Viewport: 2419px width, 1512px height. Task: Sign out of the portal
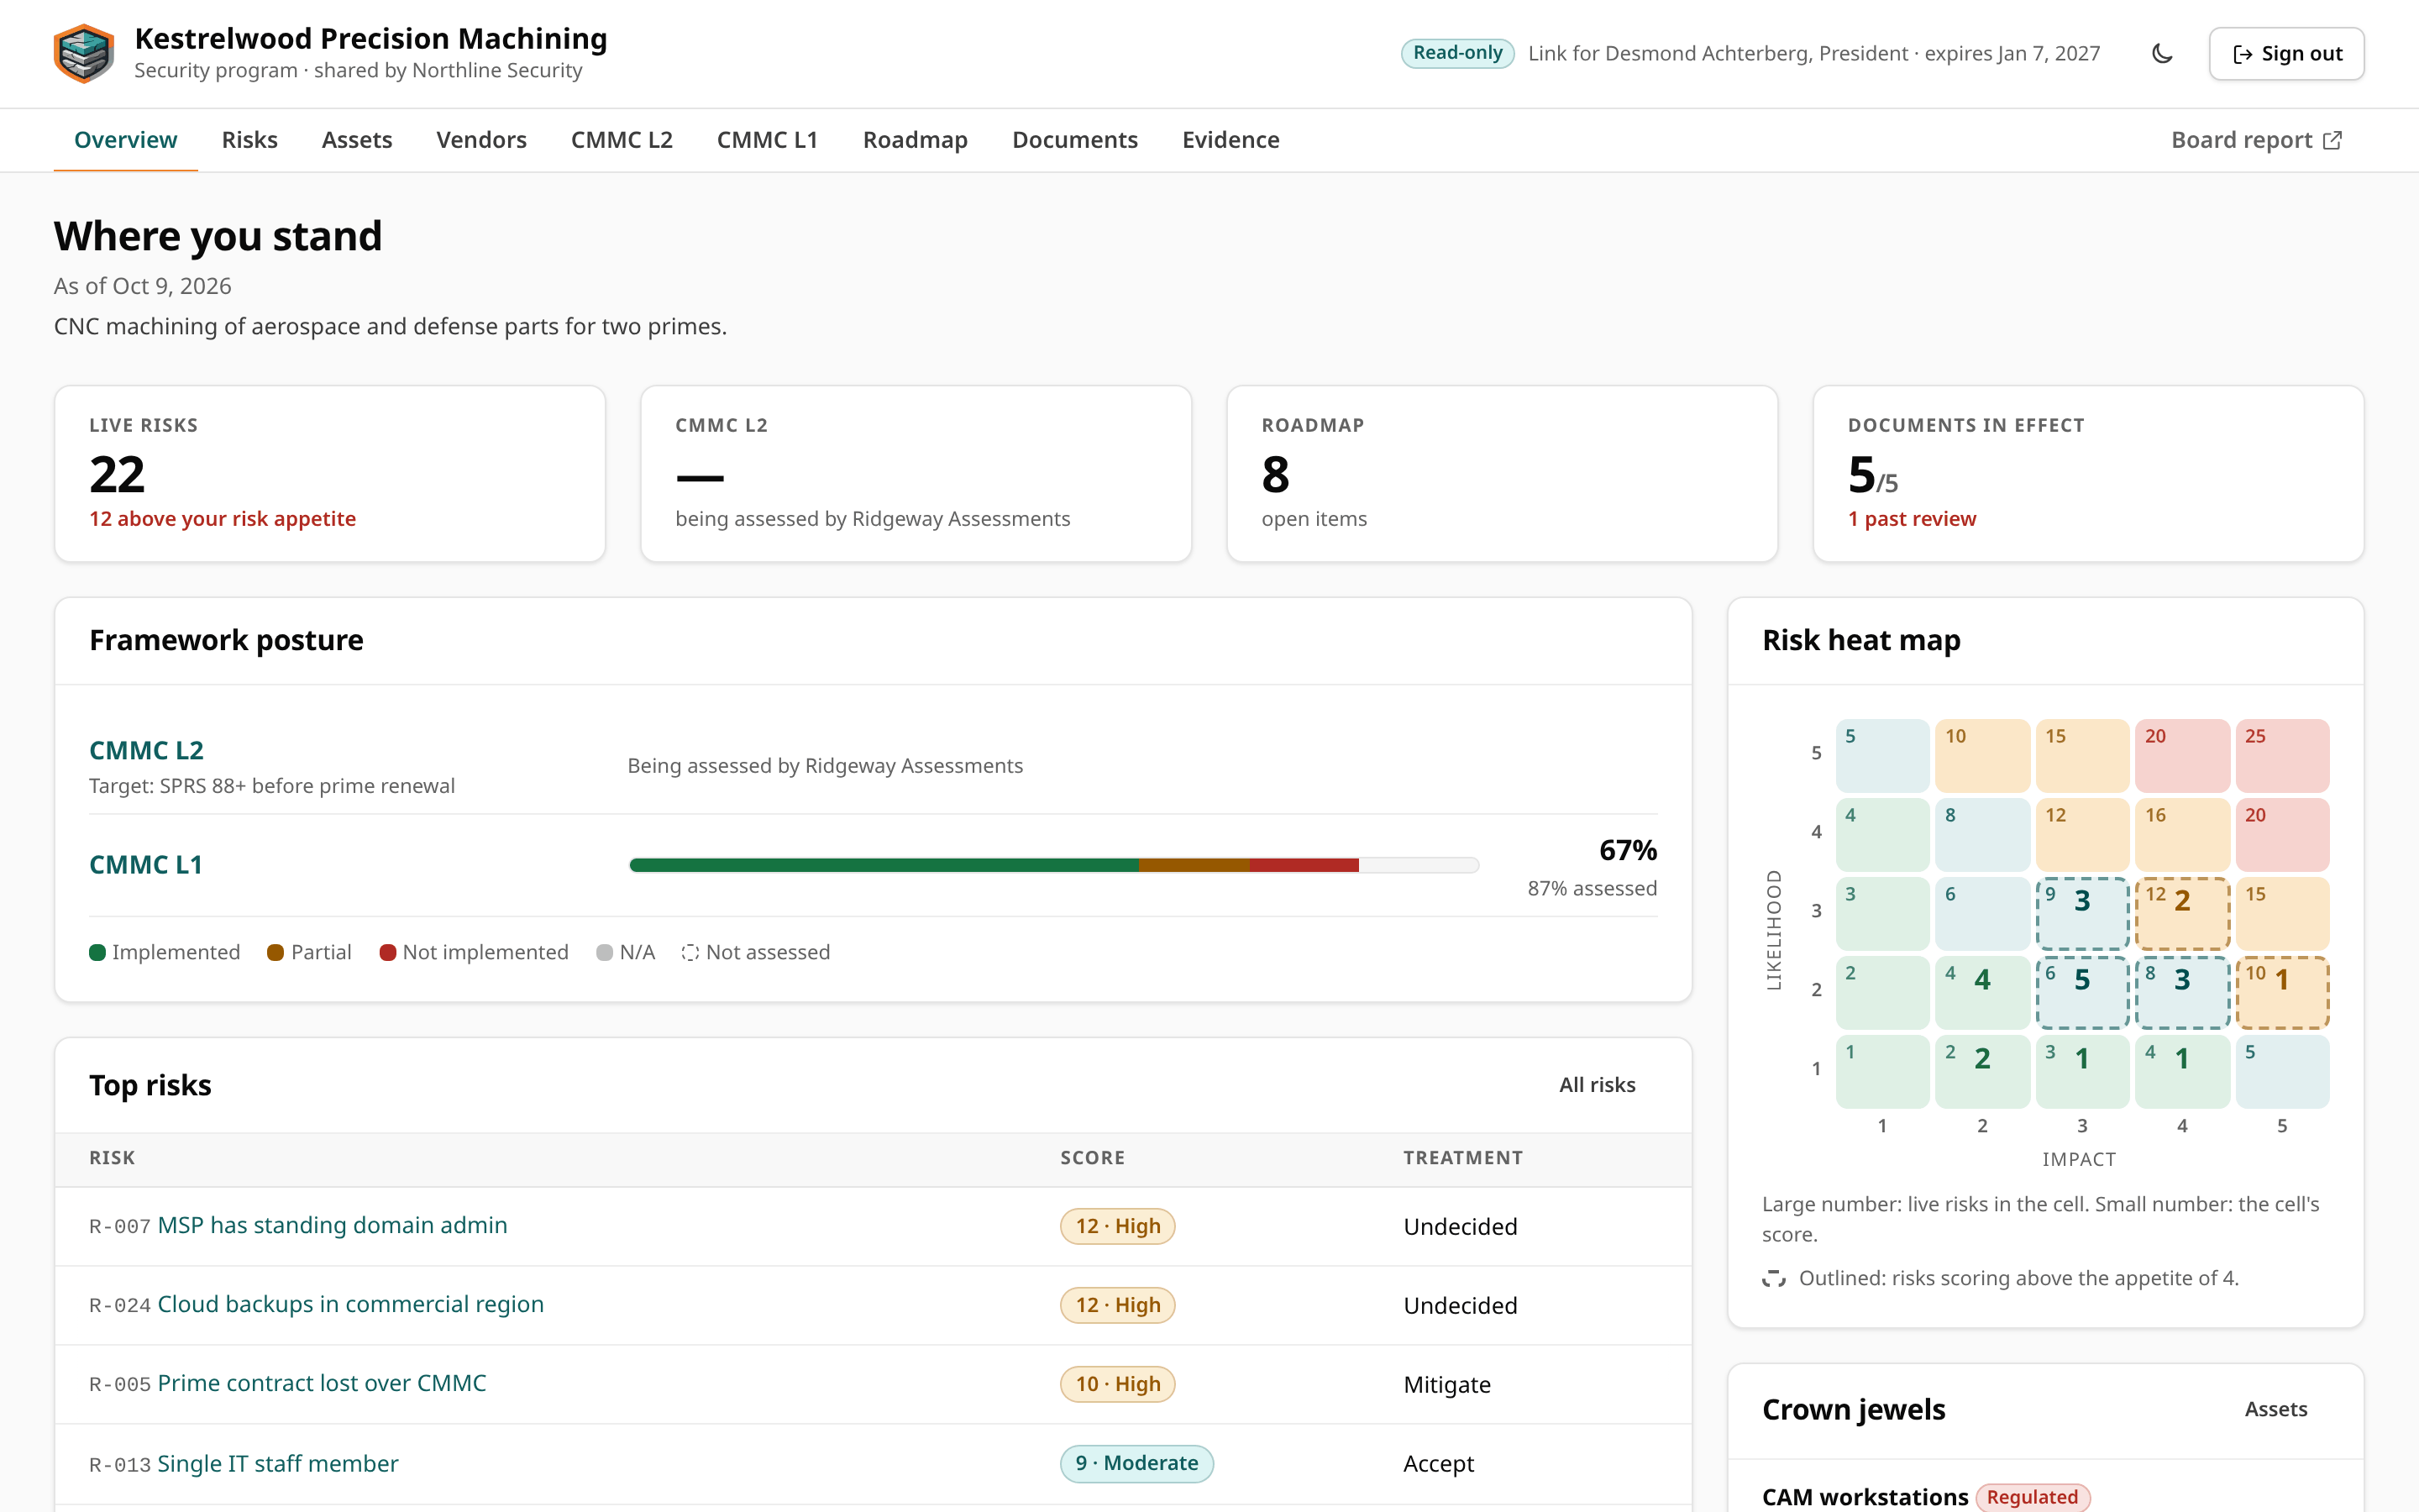pos(2286,53)
